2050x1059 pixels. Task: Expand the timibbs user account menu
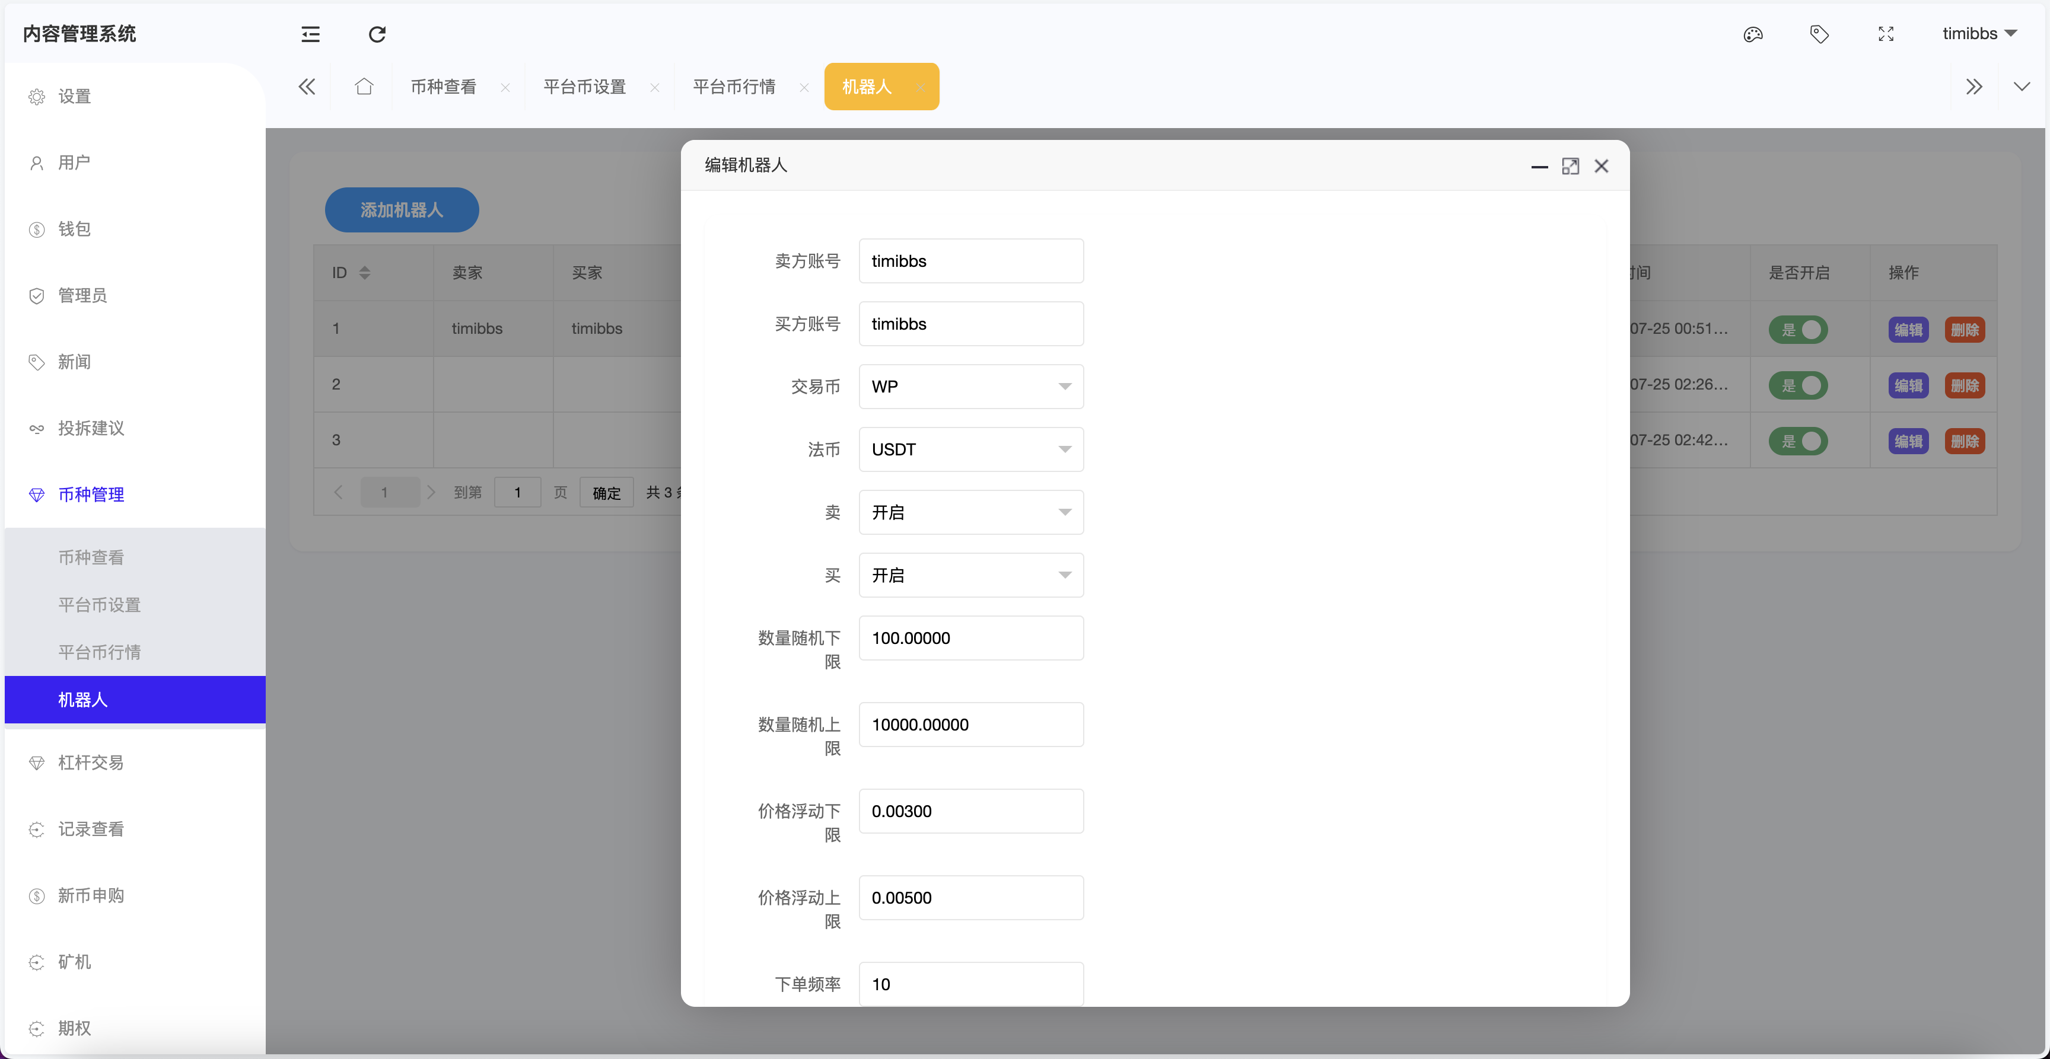(1981, 33)
